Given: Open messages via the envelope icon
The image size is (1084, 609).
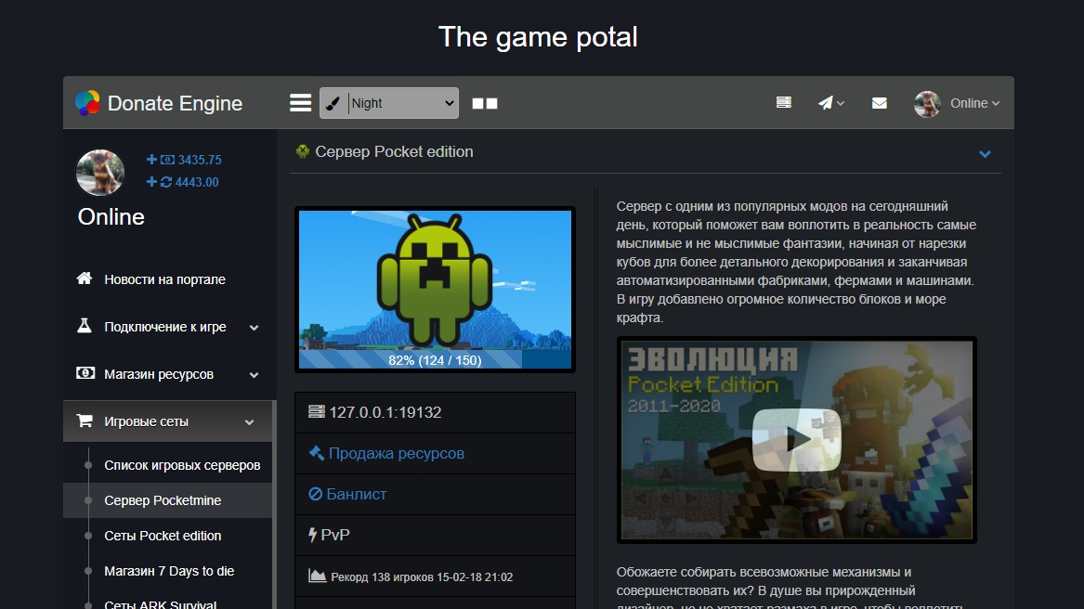Looking at the screenshot, I should tap(880, 103).
